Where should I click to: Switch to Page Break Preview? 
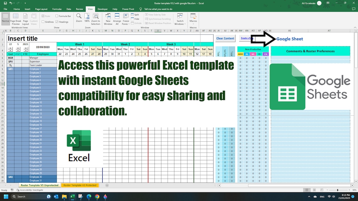[x=15, y=19]
